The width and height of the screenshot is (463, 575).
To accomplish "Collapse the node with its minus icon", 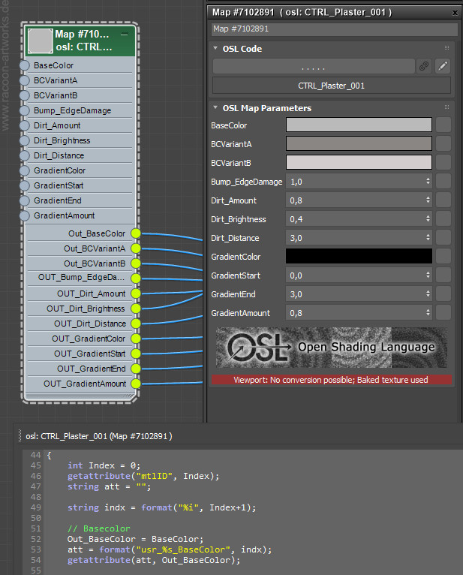I will (x=125, y=35).
